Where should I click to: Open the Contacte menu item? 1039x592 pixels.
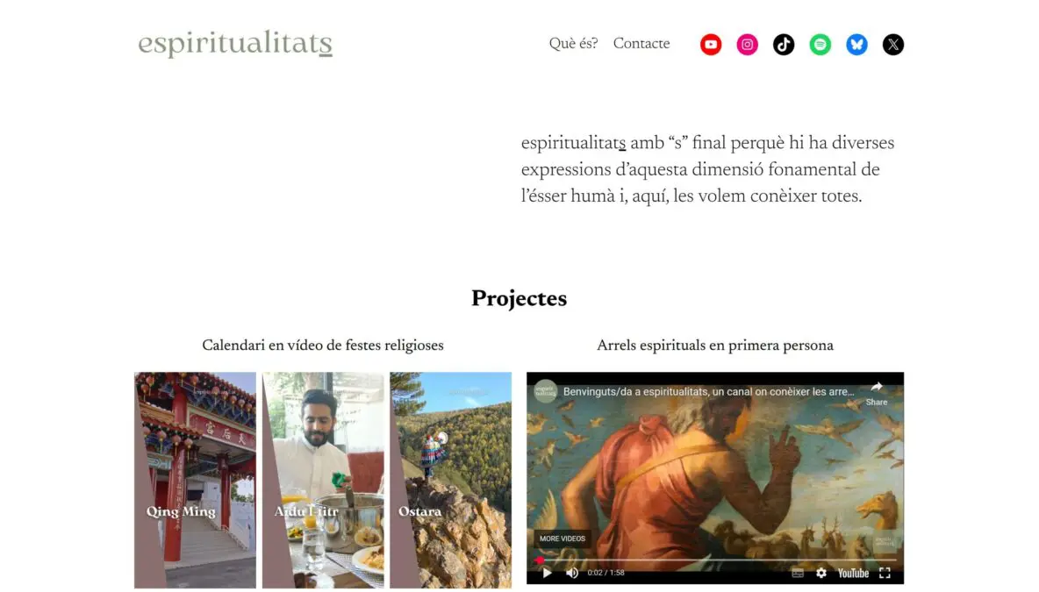(641, 44)
